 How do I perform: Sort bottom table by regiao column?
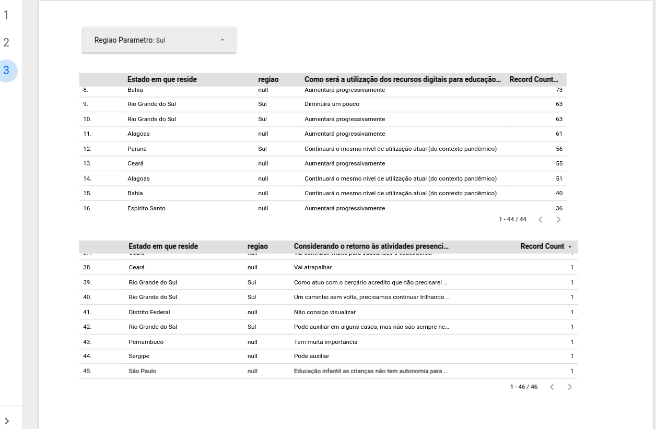click(257, 246)
